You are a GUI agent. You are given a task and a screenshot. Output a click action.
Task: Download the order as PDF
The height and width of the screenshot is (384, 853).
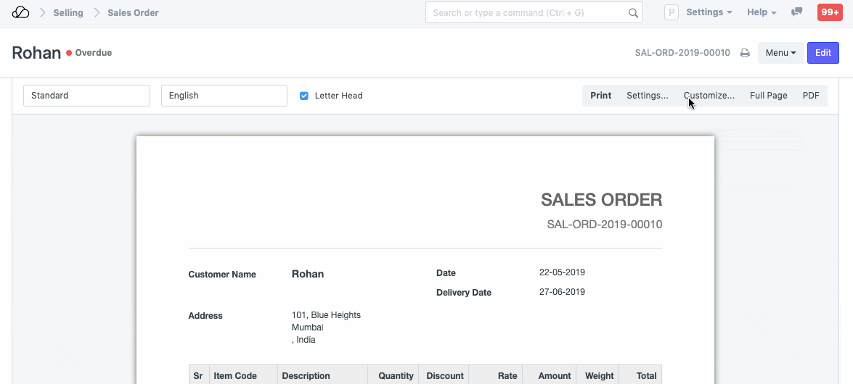810,96
